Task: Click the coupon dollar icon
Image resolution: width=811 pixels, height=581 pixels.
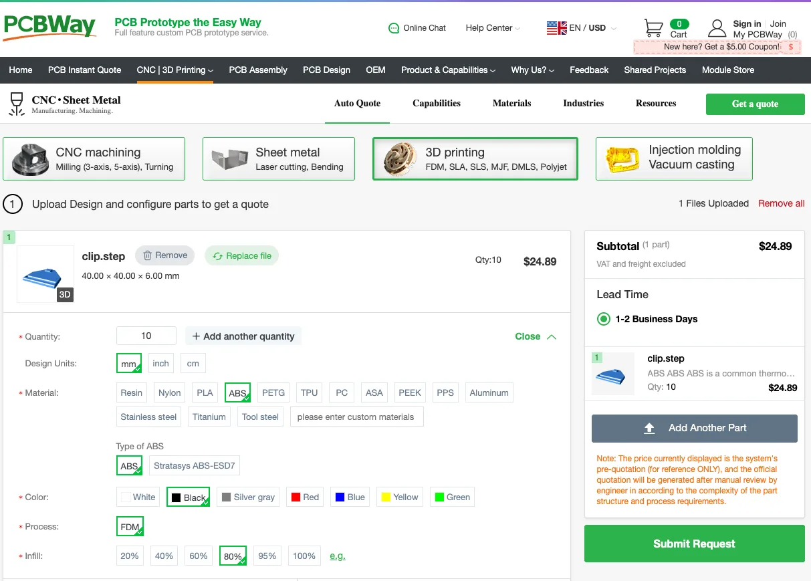Action: [791, 47]
